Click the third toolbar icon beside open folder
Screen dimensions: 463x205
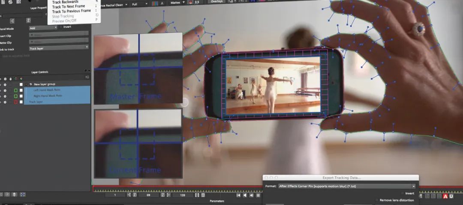18,2
